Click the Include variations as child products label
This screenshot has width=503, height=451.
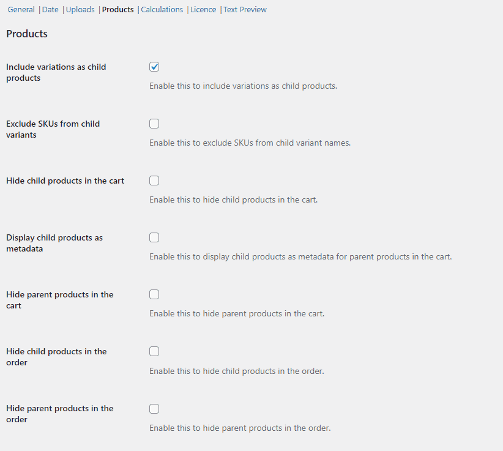pyautogui.click(x=56, y=72)
